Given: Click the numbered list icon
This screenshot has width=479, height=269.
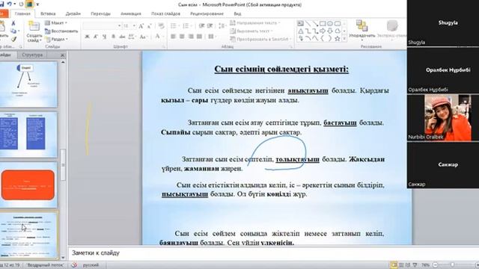Looking at the screenshot, I should [186, 26].
